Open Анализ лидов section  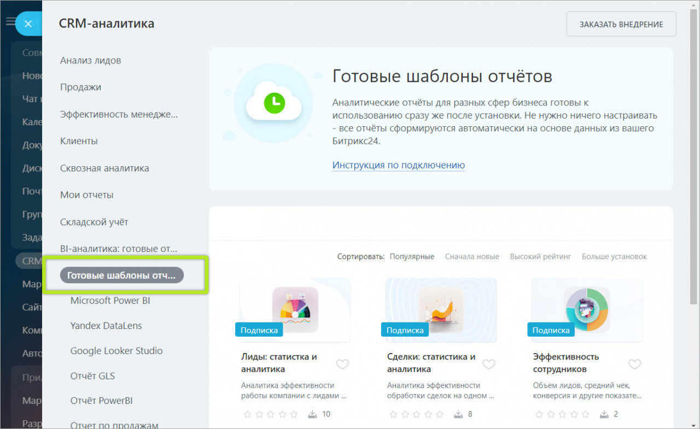(x=91, y=61)
